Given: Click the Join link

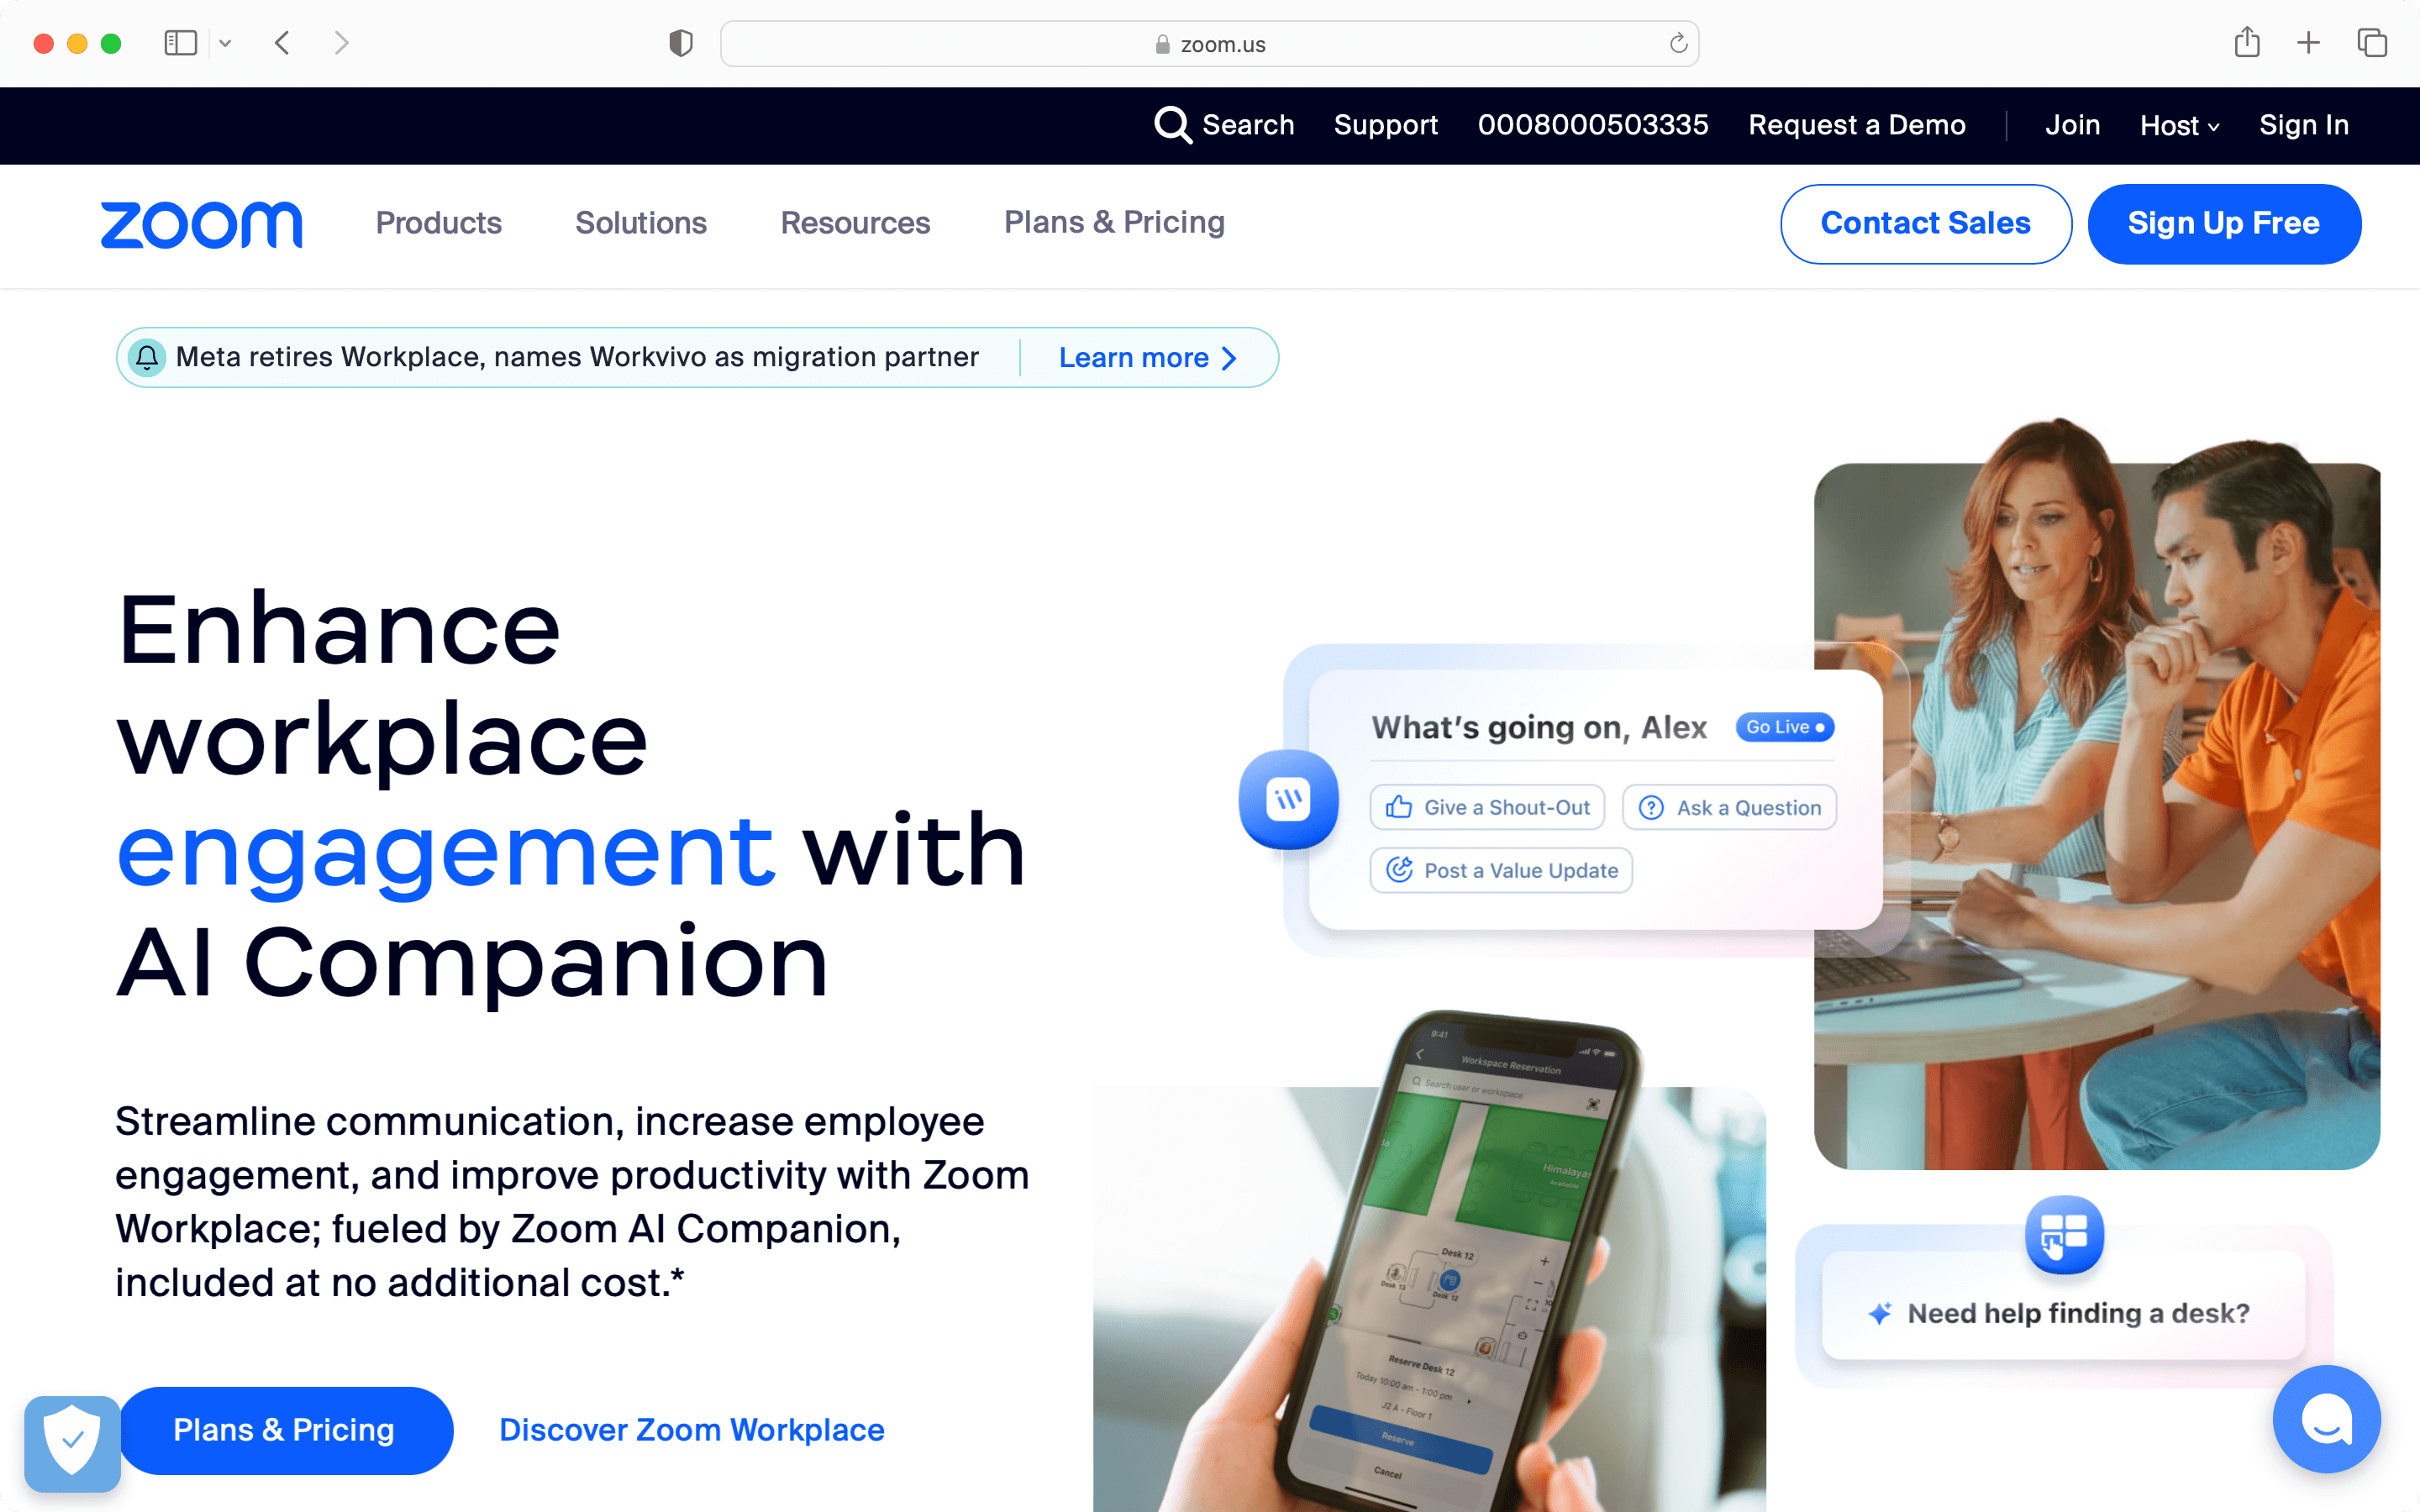Looking at the screenshot, I should pyautogui.click(x=2072, y=125).
